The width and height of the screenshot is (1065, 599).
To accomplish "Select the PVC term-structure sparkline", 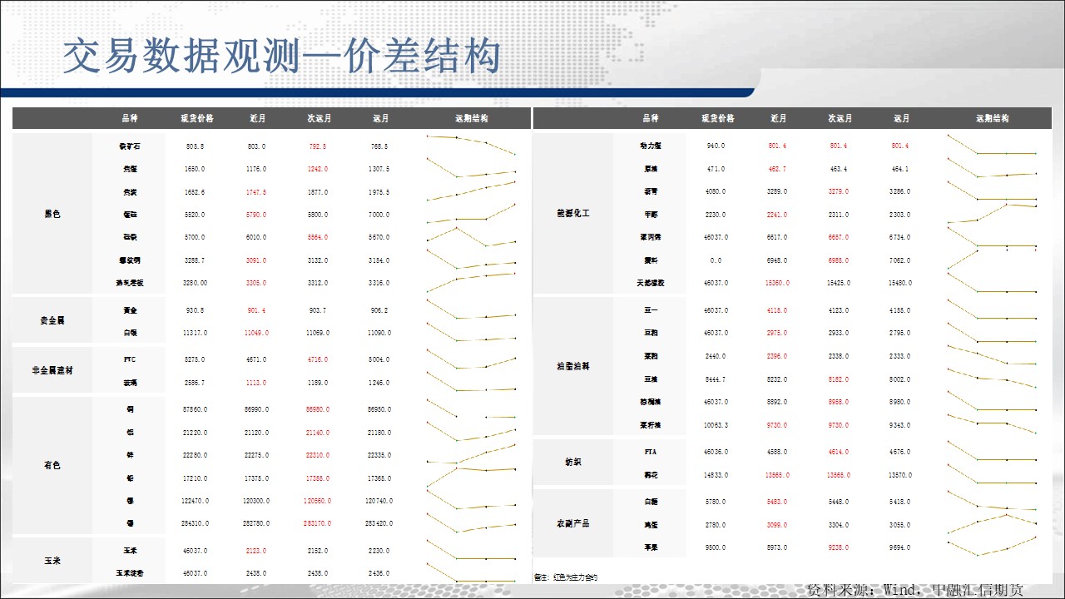I will [472, 359].
